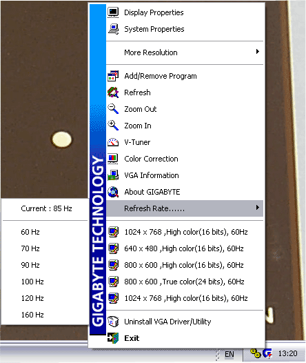Open the V-Tuner gauge icon
The height and width of the screenshot is (363, 306).
tap(113, 142)
